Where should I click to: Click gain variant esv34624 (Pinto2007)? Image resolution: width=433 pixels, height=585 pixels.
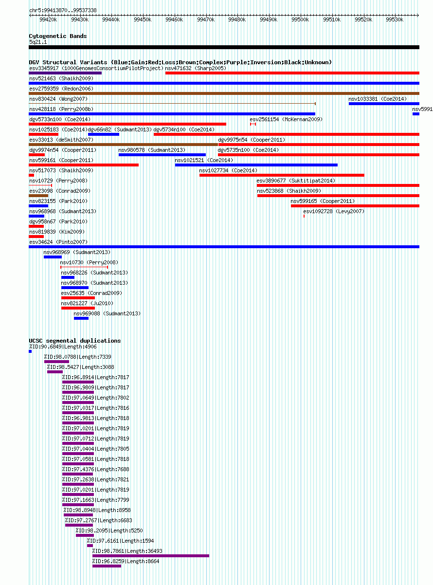(x=224, y=247)
